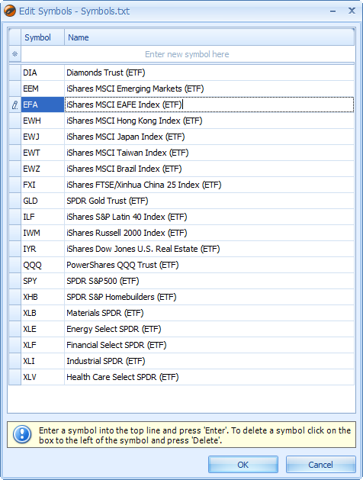The height and width of the screenshot is (480, 363).
Task: Click the new-row asterisk indicator
Action: (14, 54)
